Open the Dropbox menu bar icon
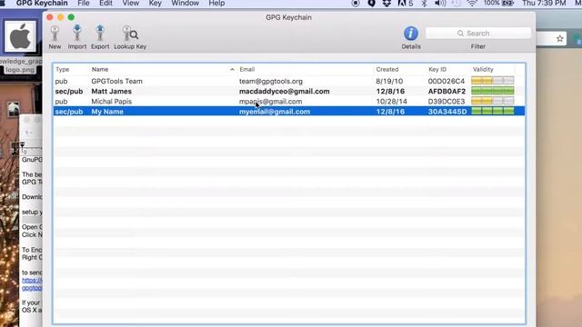The width and height of the screenshot is (582, 327). point(386,4)
